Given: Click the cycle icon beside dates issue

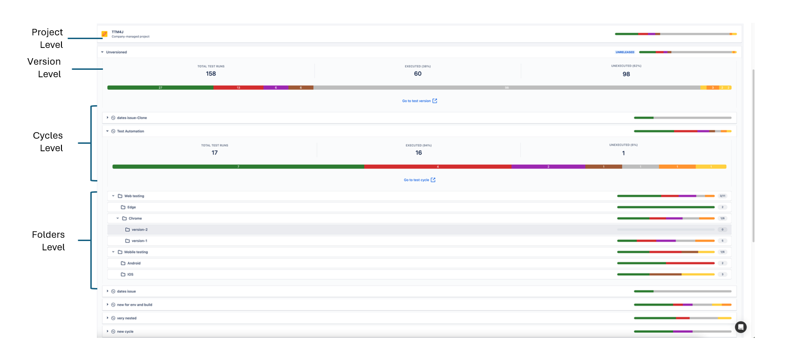Looking at the screenshot, I should (x=113, y=291).
